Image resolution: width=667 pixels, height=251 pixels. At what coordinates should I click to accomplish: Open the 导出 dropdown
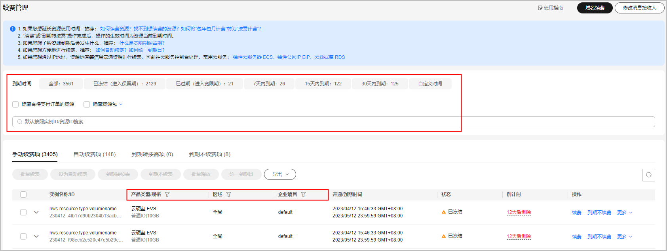(x=280, y=174)
